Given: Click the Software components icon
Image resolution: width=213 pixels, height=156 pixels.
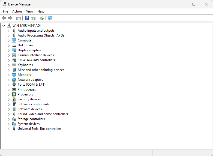Looking at the screenshot, I should (x=14, y=104).
